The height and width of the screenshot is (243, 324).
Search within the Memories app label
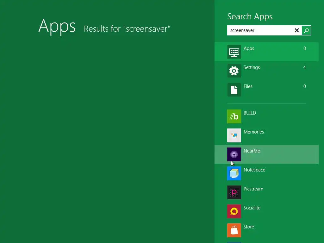point(254,132)
